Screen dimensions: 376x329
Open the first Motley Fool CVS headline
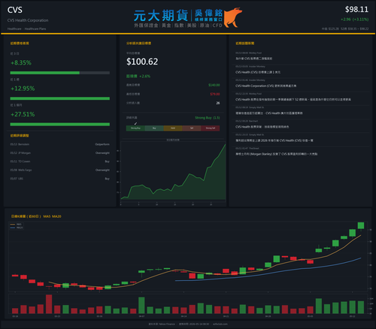(x=253, y=59)
